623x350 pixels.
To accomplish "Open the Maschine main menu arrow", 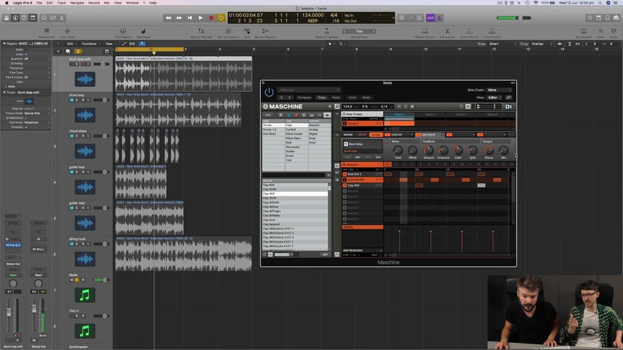I will [x=330, y=106].
